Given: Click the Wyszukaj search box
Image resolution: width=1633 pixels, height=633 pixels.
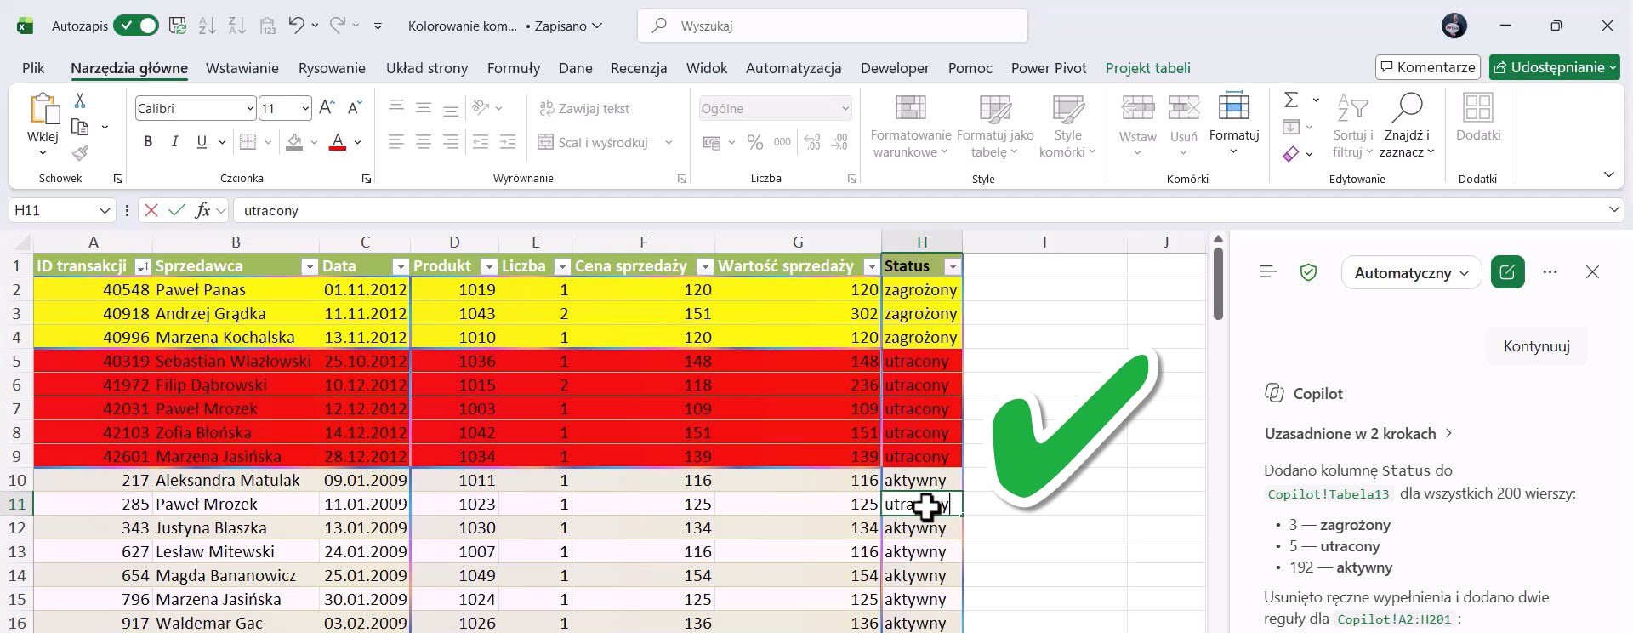Looking at the screenshot, I should tap(832, 26).
